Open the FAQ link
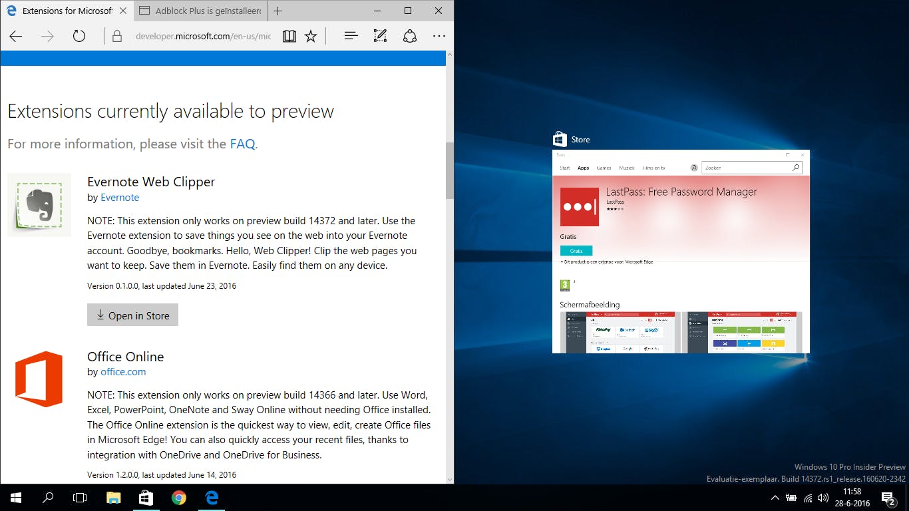 [x=242, y=144]
